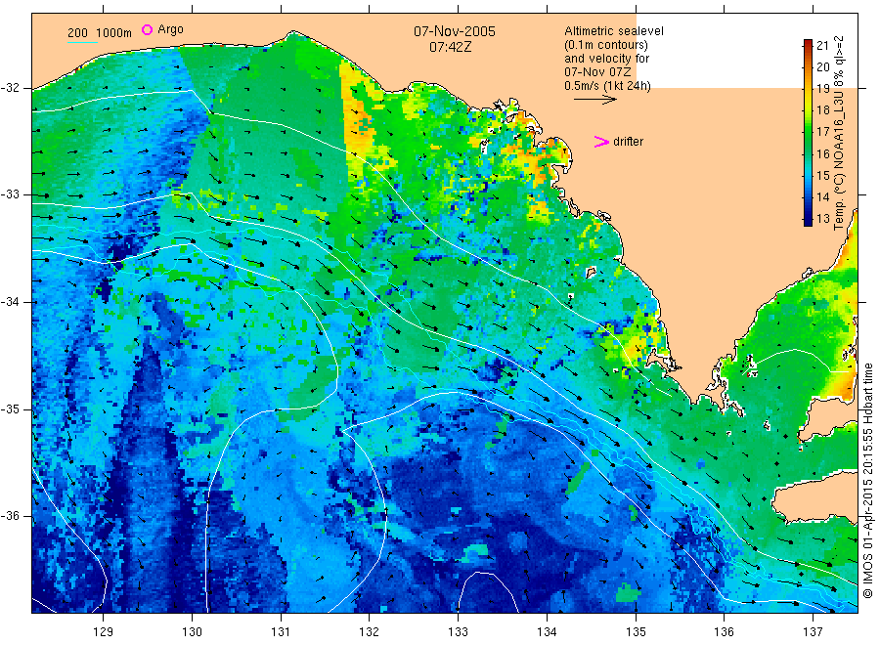Click the Argo legend label
Viewport: 880px width, 645px height.
[170, 29]
